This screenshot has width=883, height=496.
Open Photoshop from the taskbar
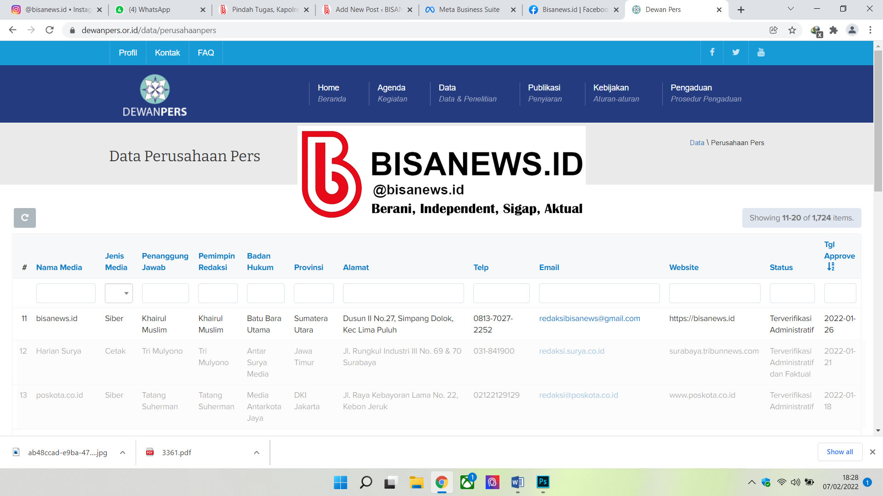543,482
